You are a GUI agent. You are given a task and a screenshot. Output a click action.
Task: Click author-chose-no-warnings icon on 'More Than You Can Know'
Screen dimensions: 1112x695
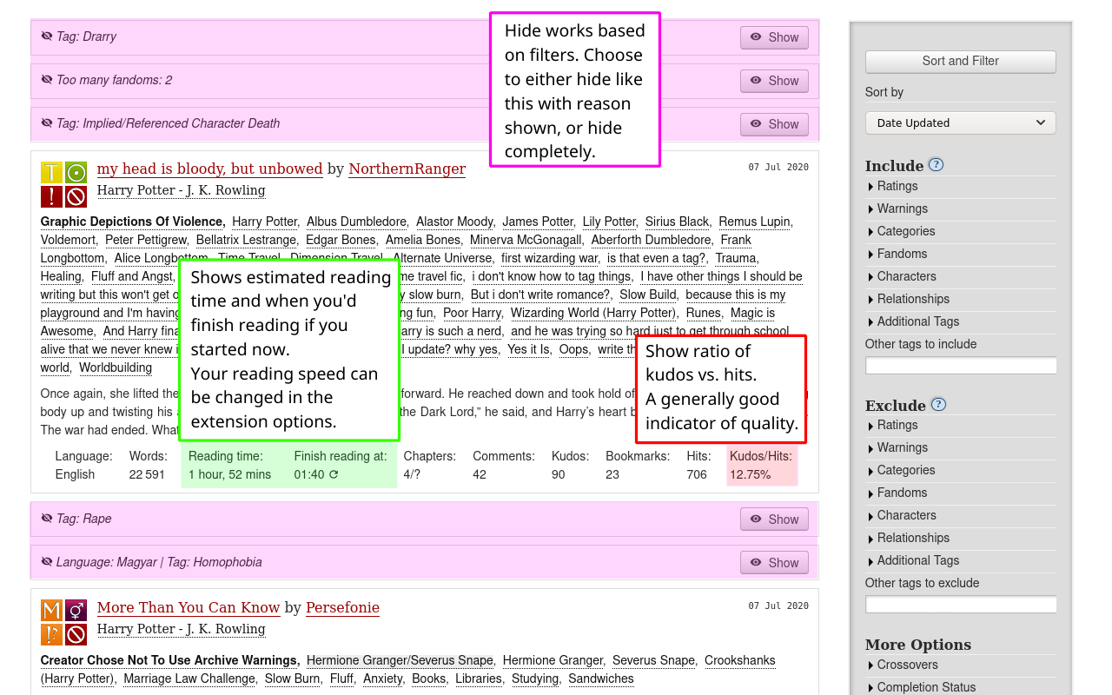click(51, 635)
